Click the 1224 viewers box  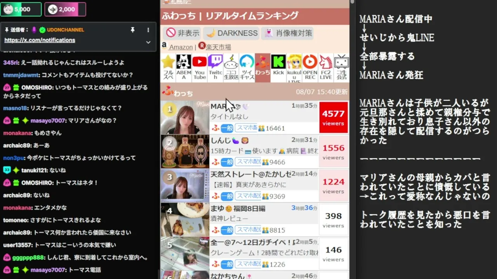pyautogui.click(x=333, y=186)
